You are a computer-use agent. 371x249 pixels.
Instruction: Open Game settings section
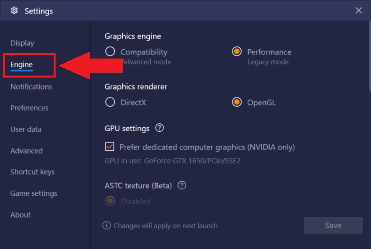coord(34,193)
